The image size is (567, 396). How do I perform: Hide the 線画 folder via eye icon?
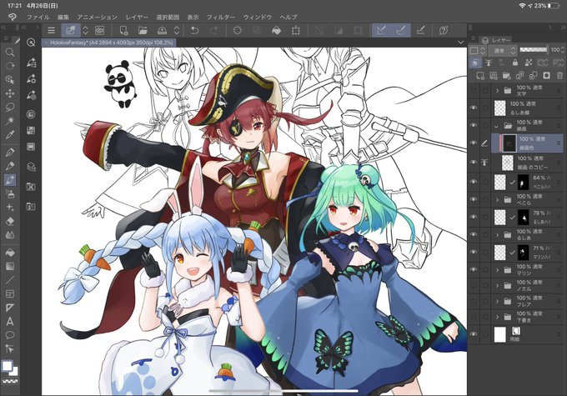474,125
